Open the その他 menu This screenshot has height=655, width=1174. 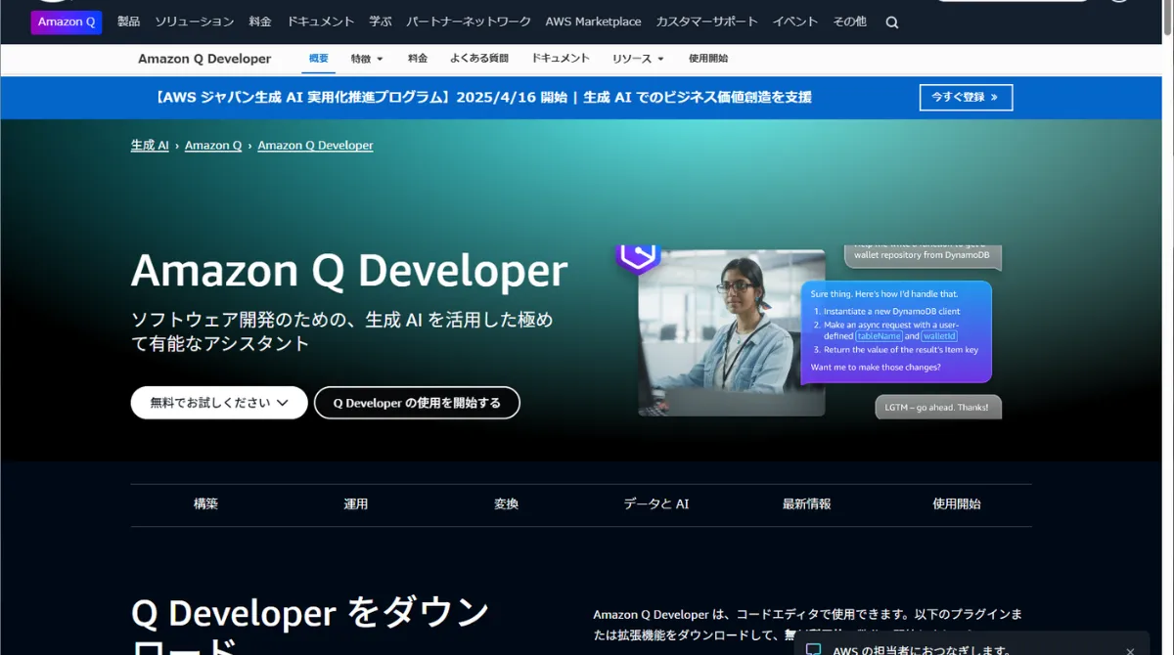click(x=849, y=22)
